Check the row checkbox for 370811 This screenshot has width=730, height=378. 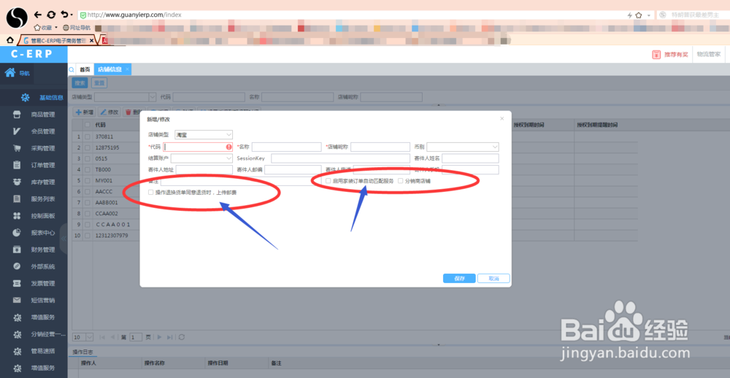(x=87, y=137)
